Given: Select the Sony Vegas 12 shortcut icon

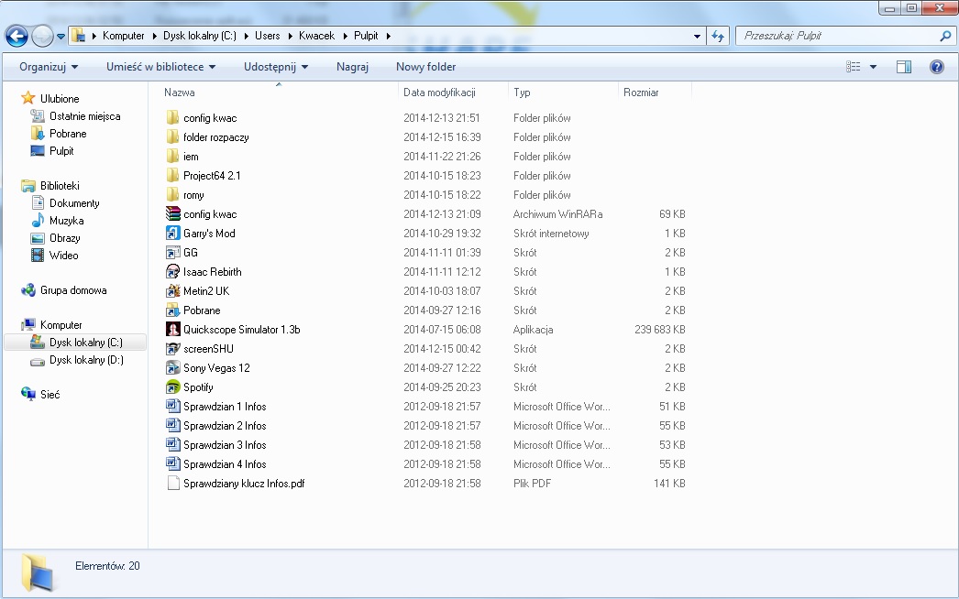Looking at the screenshot, I should coord(173,367).
